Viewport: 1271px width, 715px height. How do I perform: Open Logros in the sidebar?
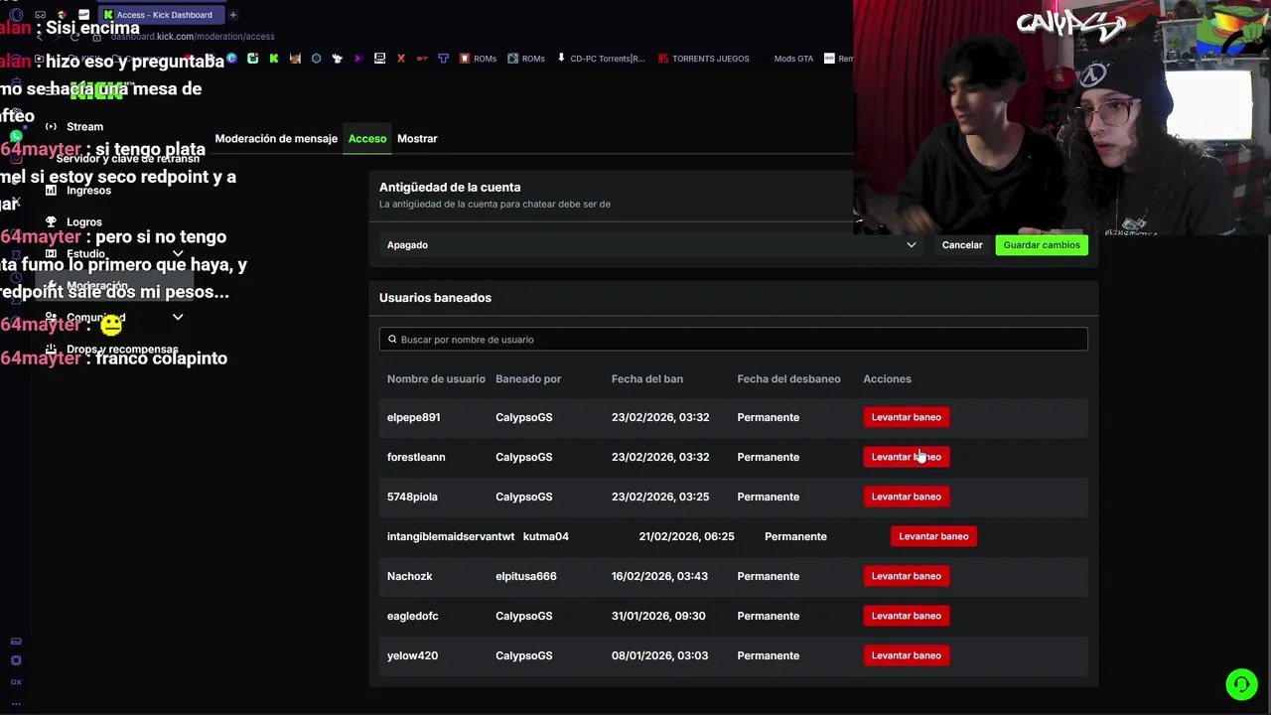click(84, 222)
